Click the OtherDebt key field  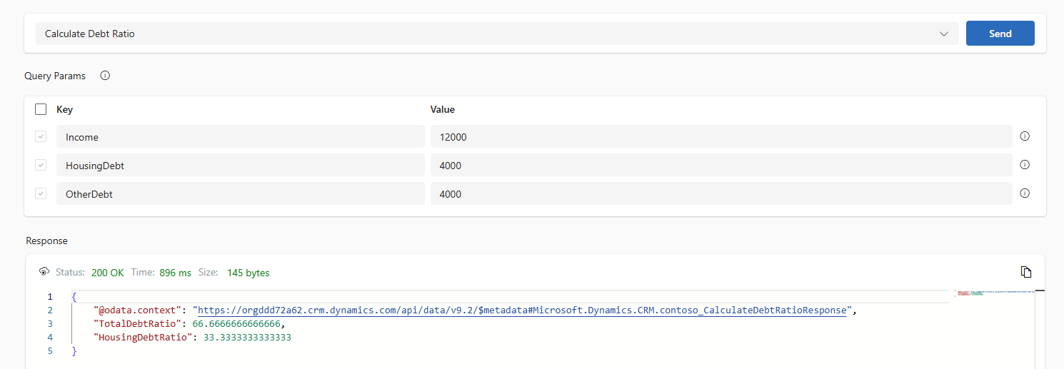240,193
